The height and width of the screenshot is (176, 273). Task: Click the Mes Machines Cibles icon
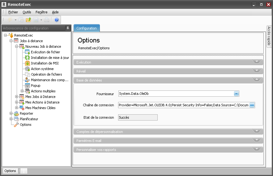point(22,108)
